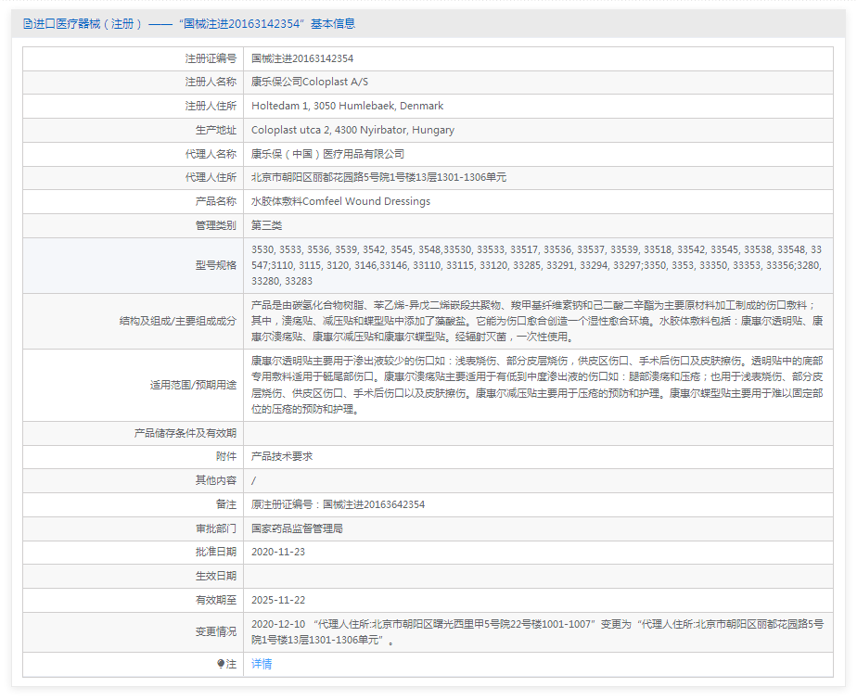The width and height of the screenshot is (857, 700).
Task: Select agent name 康乐保（中国）医疗用品有限公司
Action: click(328, 154)
